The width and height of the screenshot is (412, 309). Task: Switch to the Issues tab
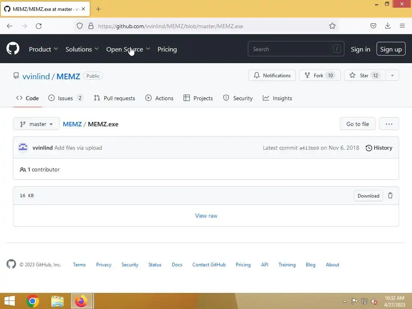[66, 98]
